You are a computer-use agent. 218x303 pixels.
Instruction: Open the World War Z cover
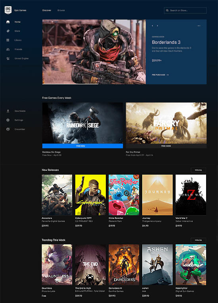(x=191, y=195)
